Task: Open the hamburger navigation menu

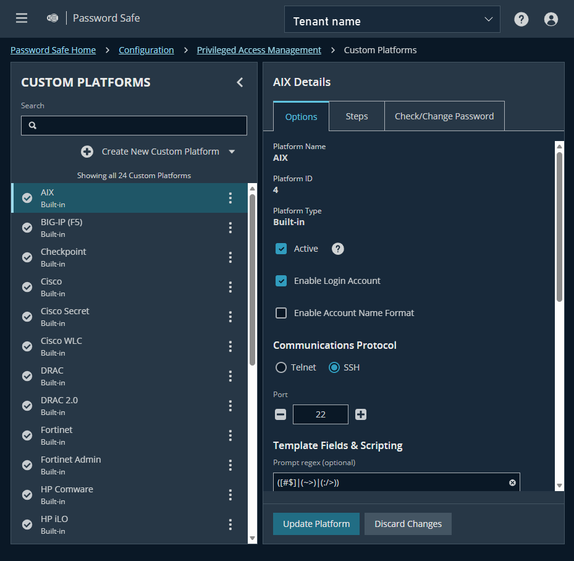Action: tap(21, 17)
